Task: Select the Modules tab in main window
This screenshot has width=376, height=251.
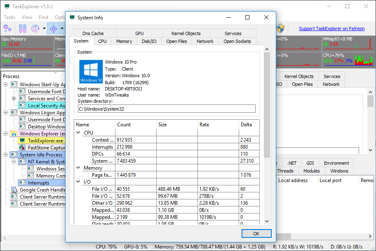Action: [311, 171]
